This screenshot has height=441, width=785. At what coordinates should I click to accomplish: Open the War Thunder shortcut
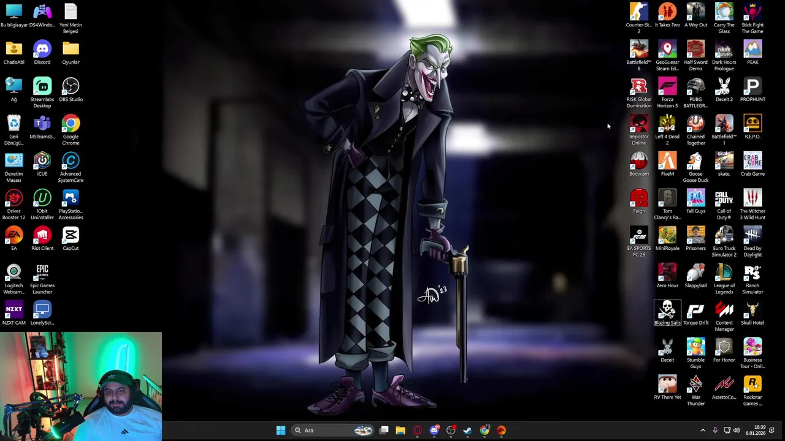[x=695, y=391]
